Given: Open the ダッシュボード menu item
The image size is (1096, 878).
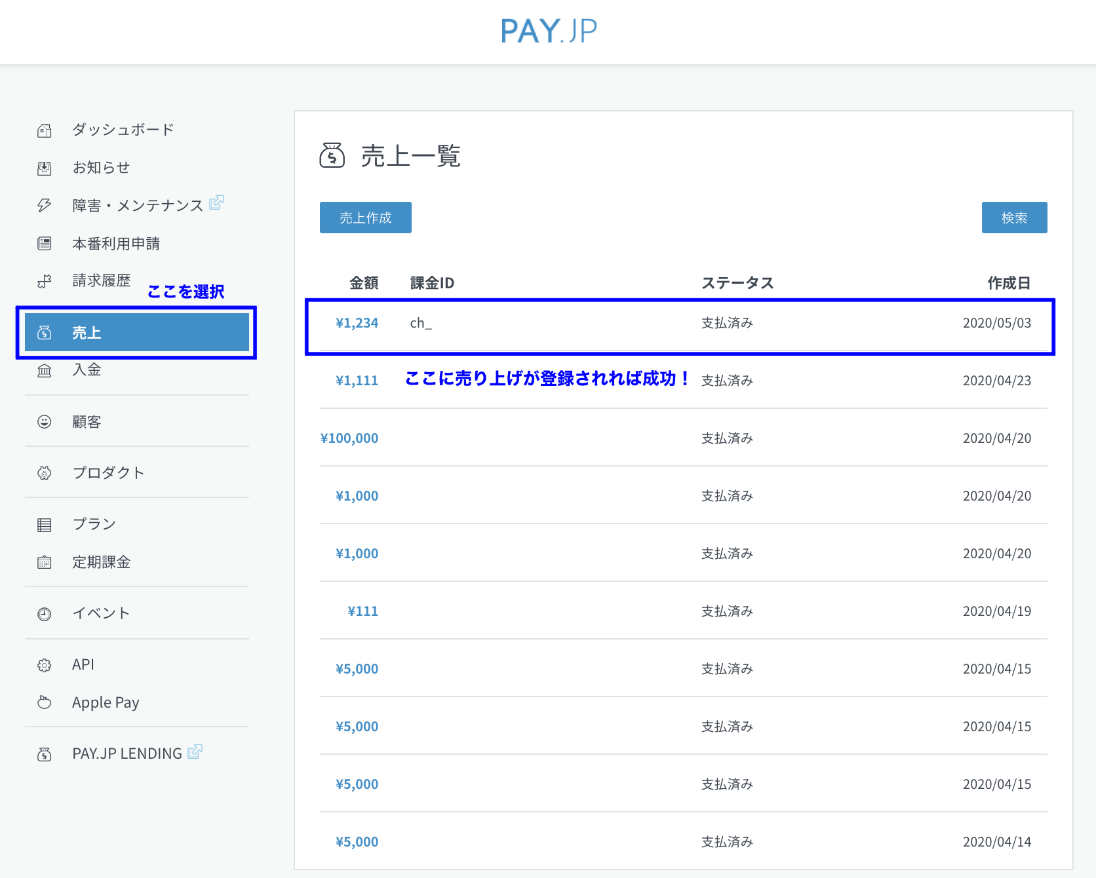Looking at the screenshot, I should click(123, 130).
